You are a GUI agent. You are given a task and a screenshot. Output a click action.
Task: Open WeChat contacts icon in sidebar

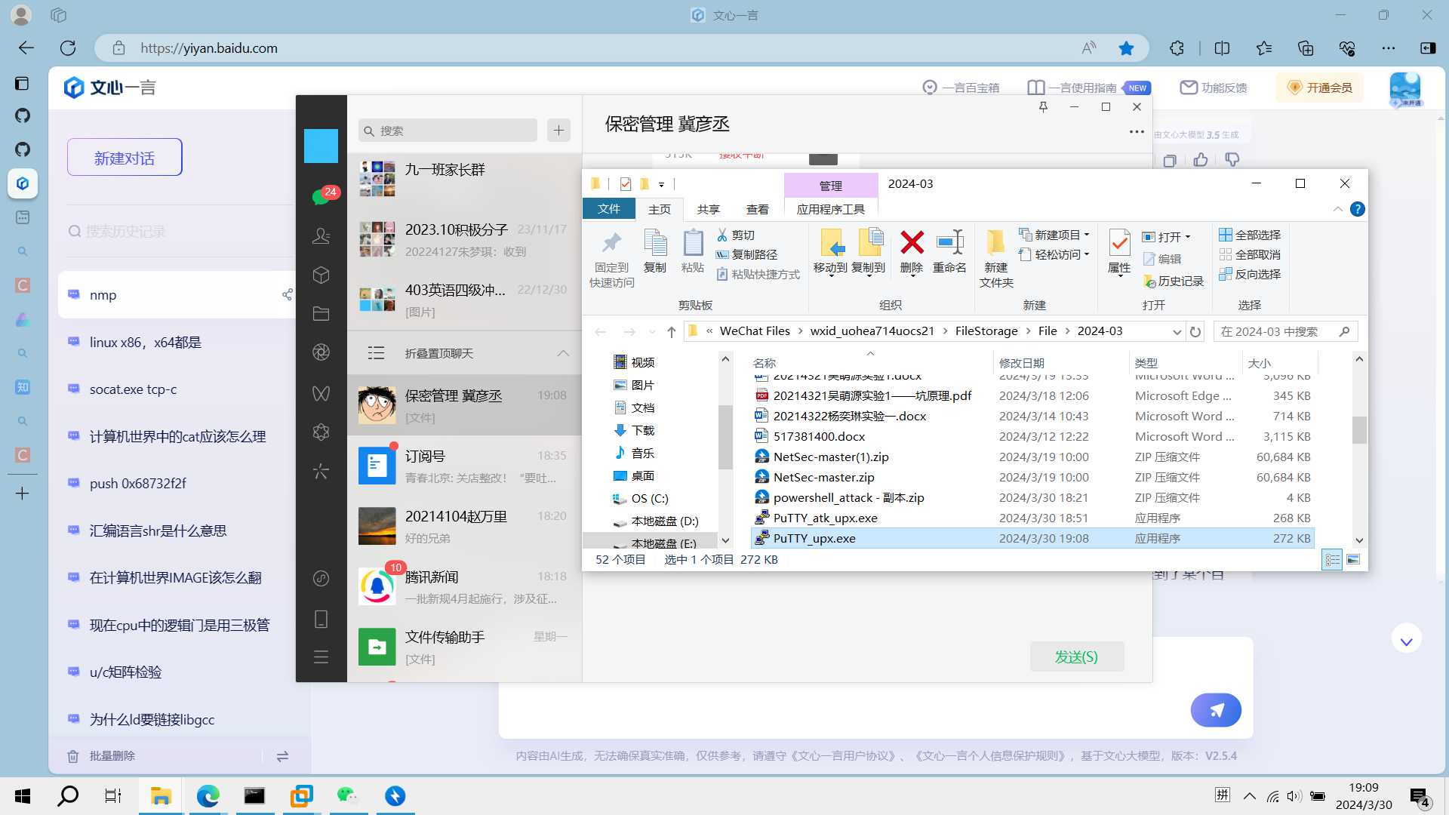pyautogui.click(x=321, y=236)
